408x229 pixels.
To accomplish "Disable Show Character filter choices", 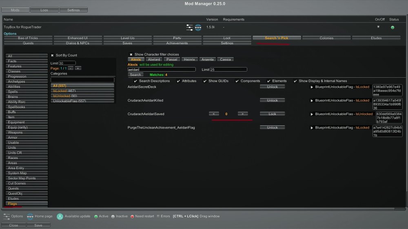I will (131, 55).
